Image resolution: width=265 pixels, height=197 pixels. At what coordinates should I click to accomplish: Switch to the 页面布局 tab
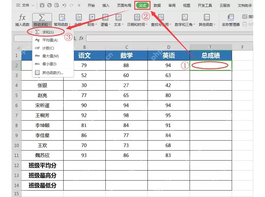coord(124,5)
